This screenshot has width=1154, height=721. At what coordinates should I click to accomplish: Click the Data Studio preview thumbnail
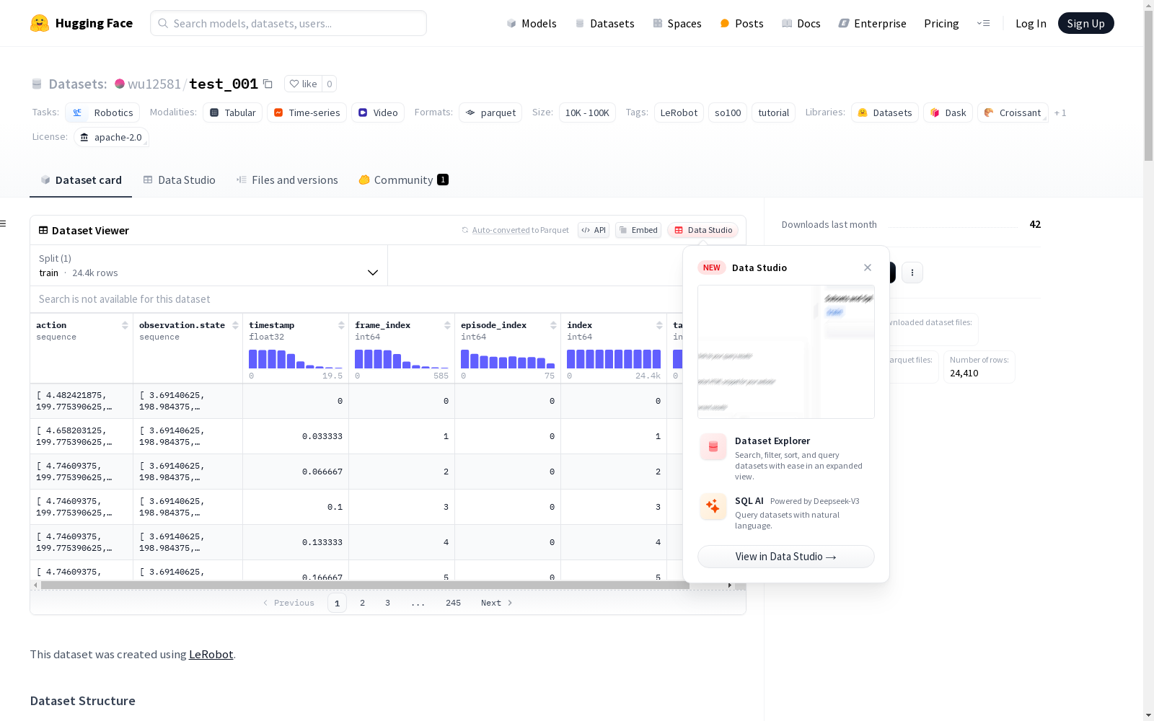tap(786, 352)
